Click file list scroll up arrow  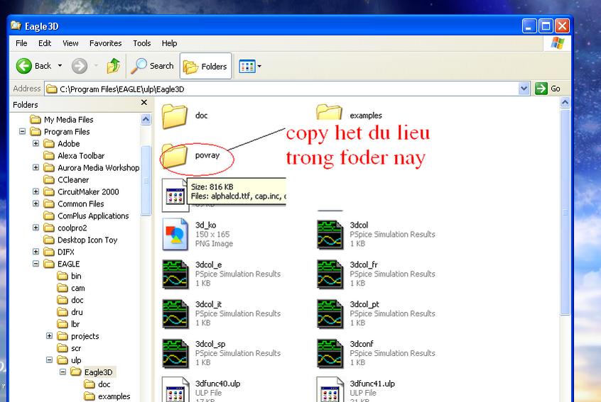[x=565, y=103]
